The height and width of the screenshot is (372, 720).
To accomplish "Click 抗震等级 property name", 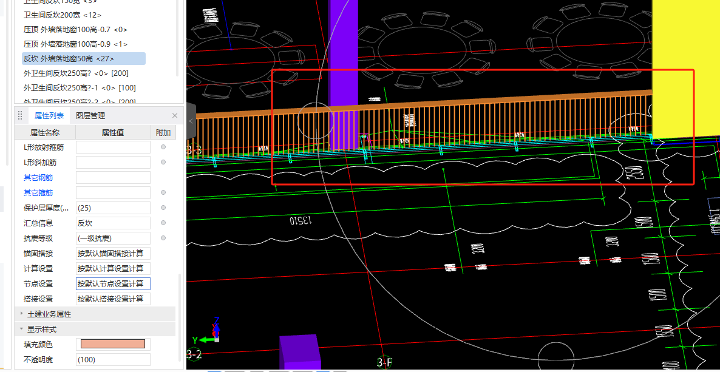I will pos(38,238).
